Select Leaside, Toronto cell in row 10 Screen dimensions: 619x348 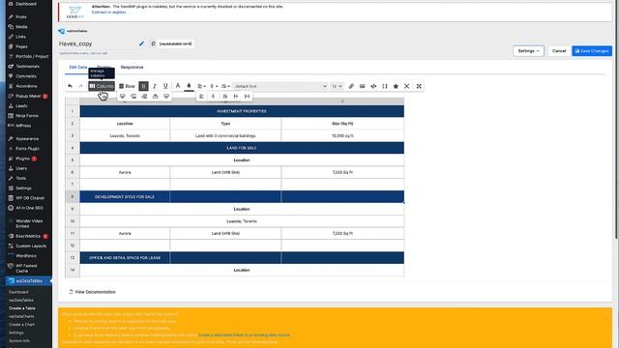coord(242,221)
